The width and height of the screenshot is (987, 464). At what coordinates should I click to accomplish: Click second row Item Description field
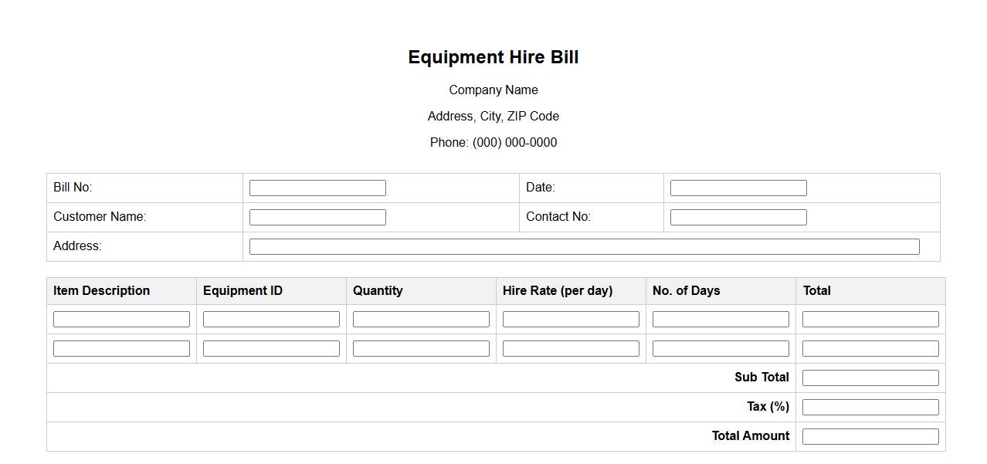(121, 348)
